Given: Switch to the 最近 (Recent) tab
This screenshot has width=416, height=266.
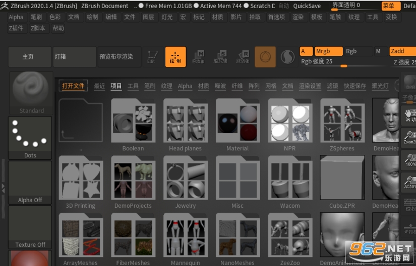Looking at the screenshot, I should pos(99,86).
